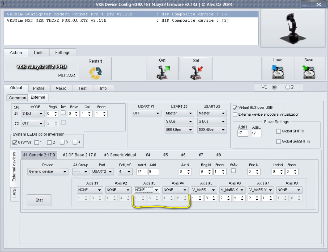Enable LED color inversion checkbox 1
The image size is (328, 252).
(x=37, y=143)
